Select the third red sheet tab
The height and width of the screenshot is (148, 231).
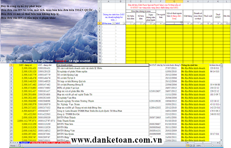coord(65,143)
